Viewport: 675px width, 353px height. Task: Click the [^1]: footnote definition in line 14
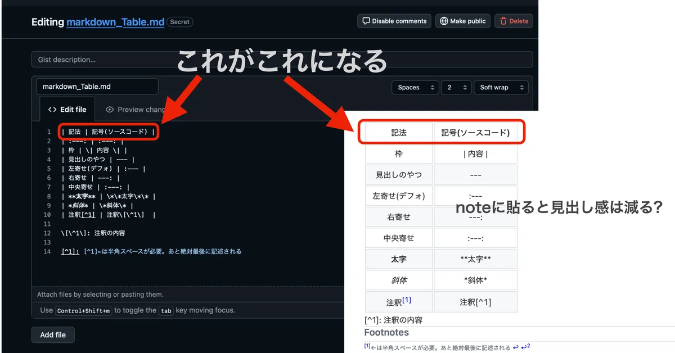point(71,251)
